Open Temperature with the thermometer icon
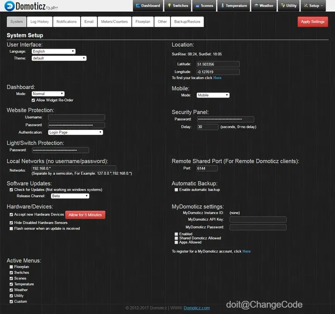 point(223,5)
